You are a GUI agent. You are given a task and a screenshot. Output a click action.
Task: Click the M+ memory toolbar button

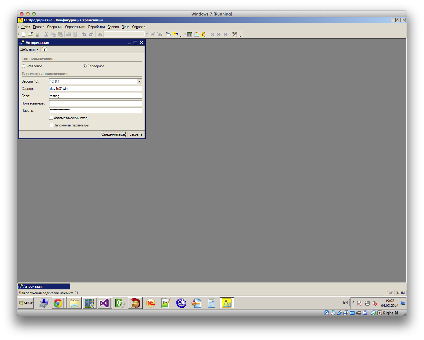pyautogui.click(x=219, y=34)
